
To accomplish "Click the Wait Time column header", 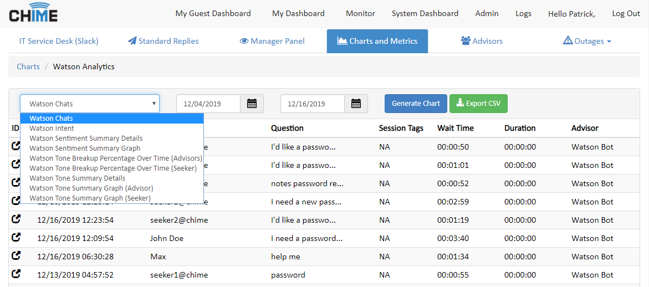I will coord(455,128).
